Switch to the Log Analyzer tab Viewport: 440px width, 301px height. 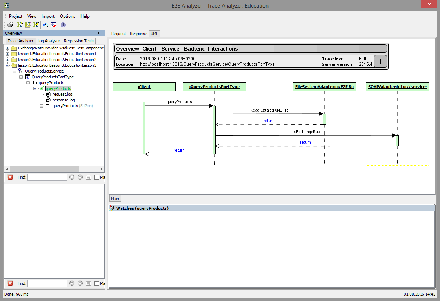point(48,40)
